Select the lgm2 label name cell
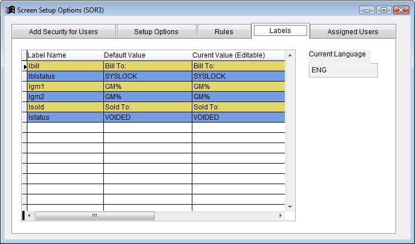Screen dimensions: 415x244 [x=65, y=97]
